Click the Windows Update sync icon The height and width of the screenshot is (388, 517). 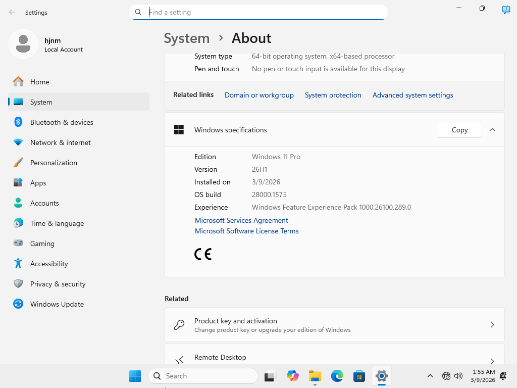[18, 304]
